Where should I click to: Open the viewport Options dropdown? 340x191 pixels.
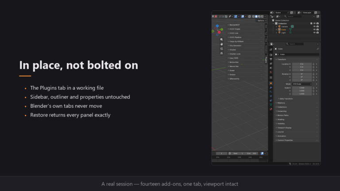(262, 21)
